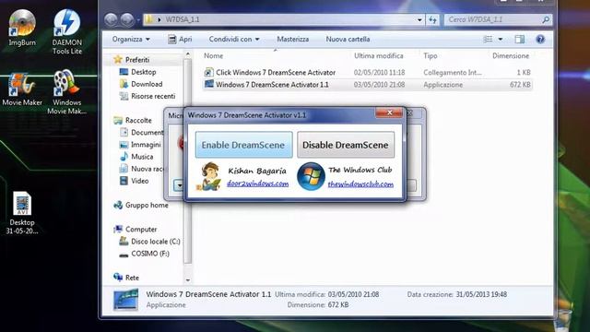590x332 pixels.
Task: Click the Enable DreamScene button
Action: tap(243, 145)
